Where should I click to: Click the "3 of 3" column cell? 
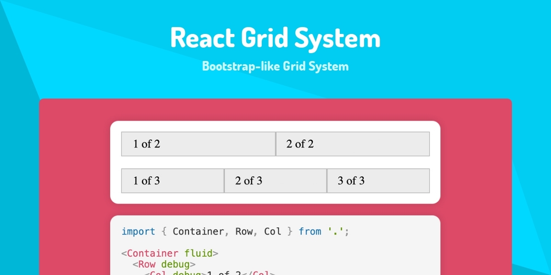(378, 181)
